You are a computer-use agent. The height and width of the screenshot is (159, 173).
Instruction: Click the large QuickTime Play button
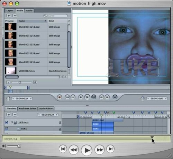(x=86, y=150)
